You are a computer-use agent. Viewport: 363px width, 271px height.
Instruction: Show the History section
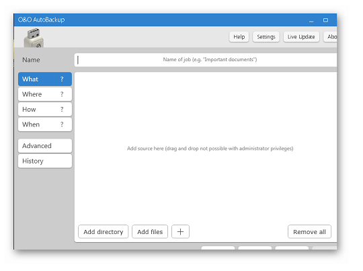45,161
